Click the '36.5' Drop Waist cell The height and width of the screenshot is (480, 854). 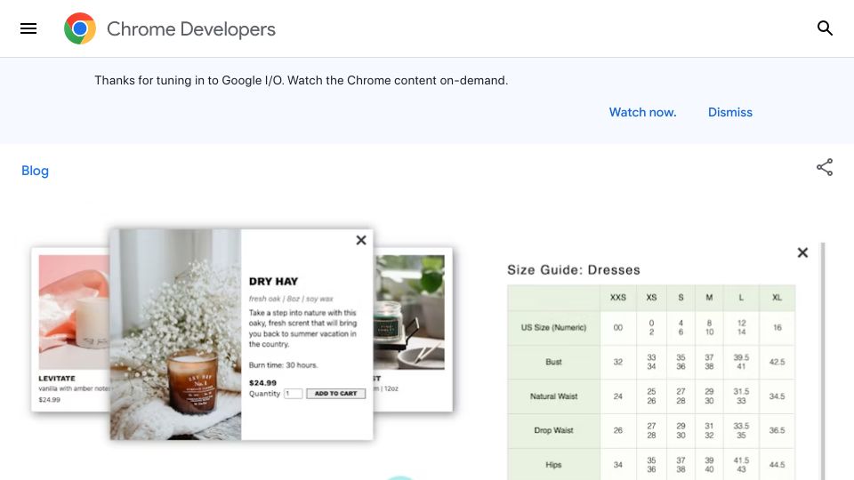(x=777, y=430)
